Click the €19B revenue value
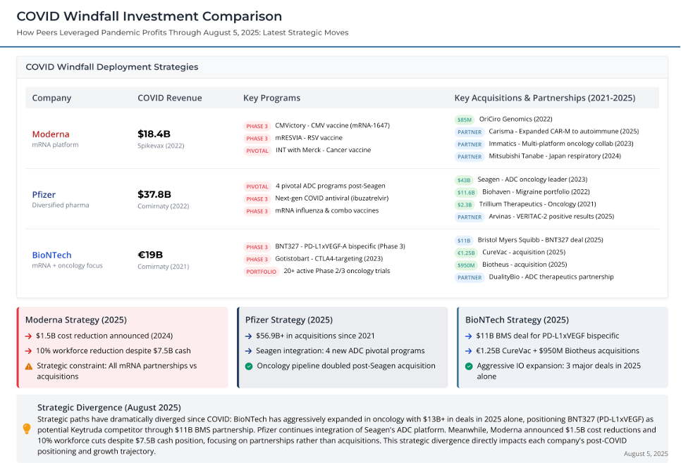Viewport: 681px width, 463px height. 150,255
